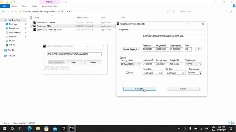Click the Back navigation arrow
This screenshot has width=236, height=132.
3,11
